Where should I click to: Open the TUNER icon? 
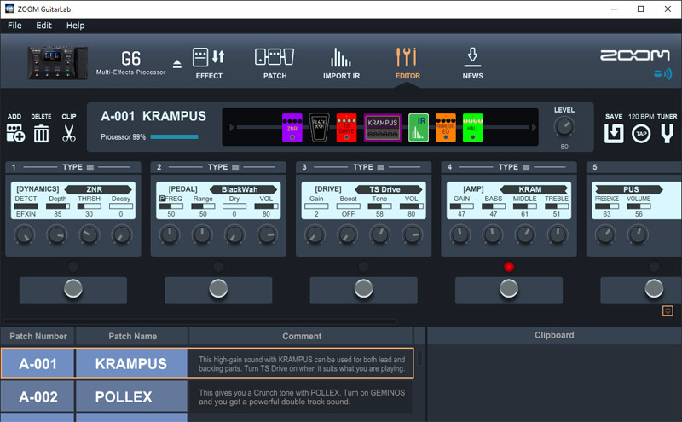click(667, 134)
